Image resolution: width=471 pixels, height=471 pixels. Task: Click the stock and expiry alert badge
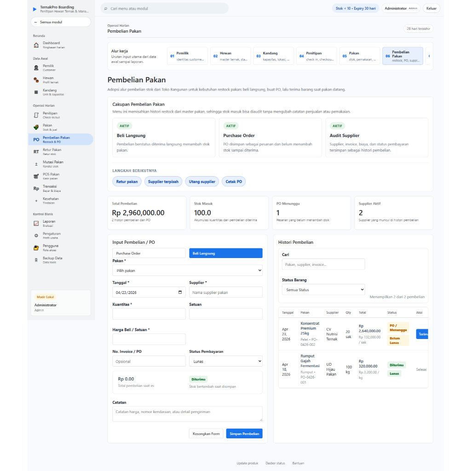coord(356,8)
